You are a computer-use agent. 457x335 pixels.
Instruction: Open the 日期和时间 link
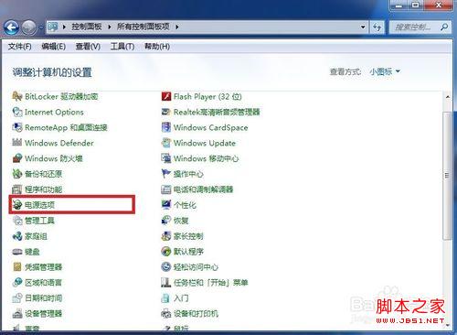(x=43, y=298)
